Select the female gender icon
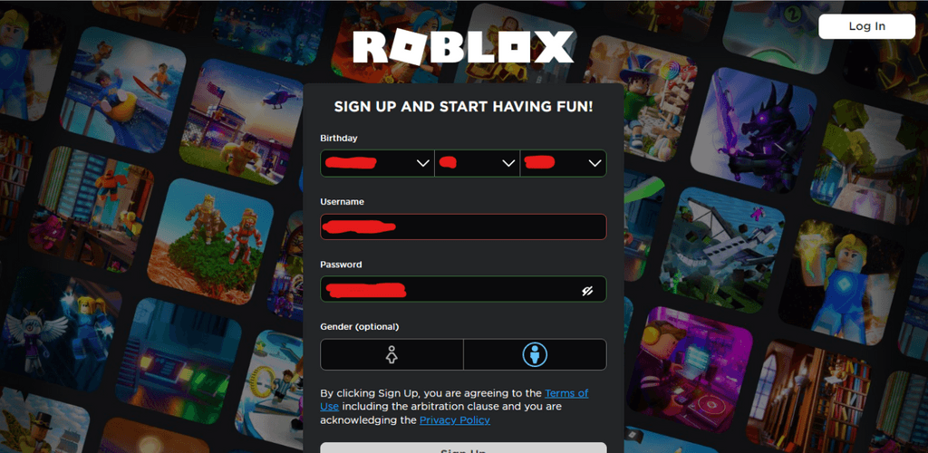The width and height of the screenshot is (928, 453). (391, 354)
